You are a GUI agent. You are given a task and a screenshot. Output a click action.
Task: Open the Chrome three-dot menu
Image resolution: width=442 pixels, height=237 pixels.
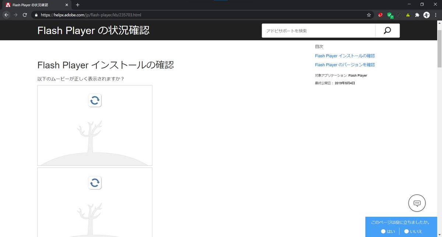(436, 15)
